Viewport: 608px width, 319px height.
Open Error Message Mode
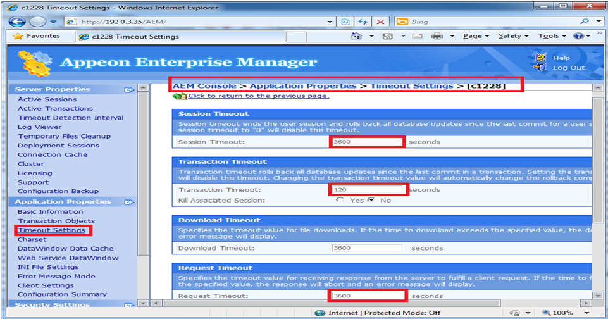[56, 277]
